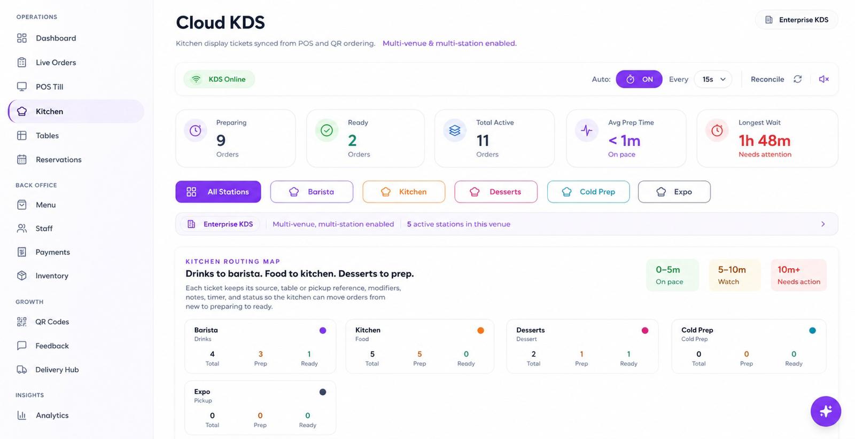Image resolution: width=855 pixels, height=439 pixels.
Task: Toggle the Cold Prep station filter
Action: pyautogui.click(x=588, y=192)
